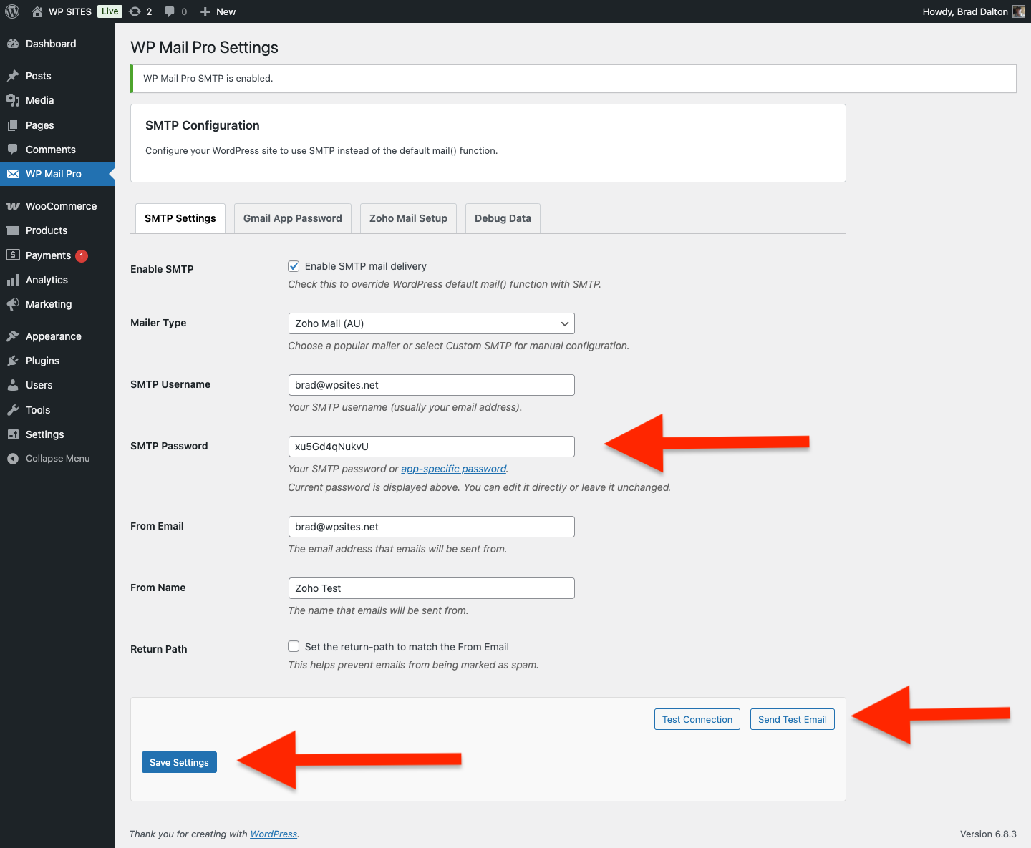The height and width of the screenshot is (848, 1031).
Task: Click the updates refresh icon
Action: pos(135,11)
